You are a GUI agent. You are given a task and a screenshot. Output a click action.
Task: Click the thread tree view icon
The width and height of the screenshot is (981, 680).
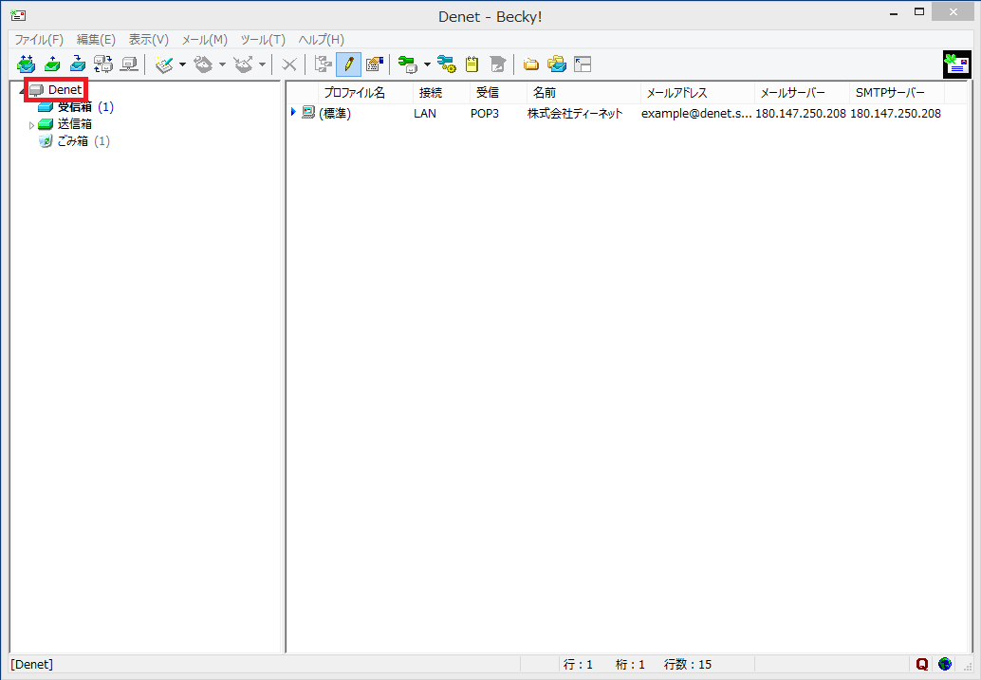tap(323, 64)
